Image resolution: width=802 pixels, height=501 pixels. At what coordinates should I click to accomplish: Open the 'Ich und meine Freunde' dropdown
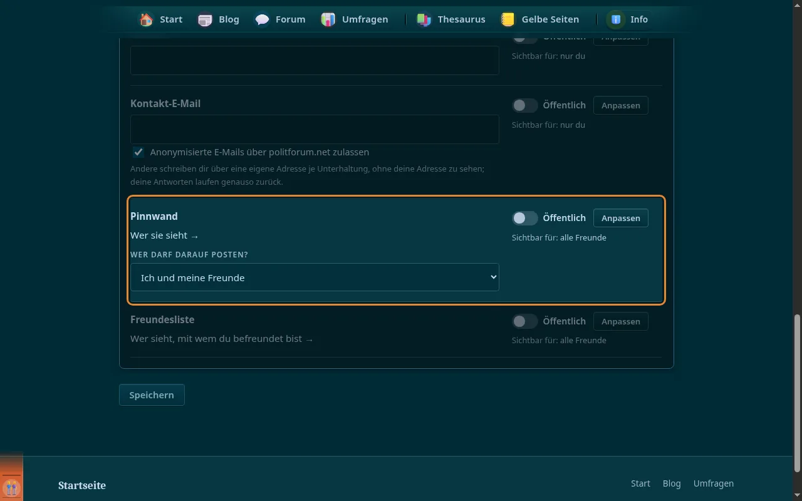click(x=315, y=277)
